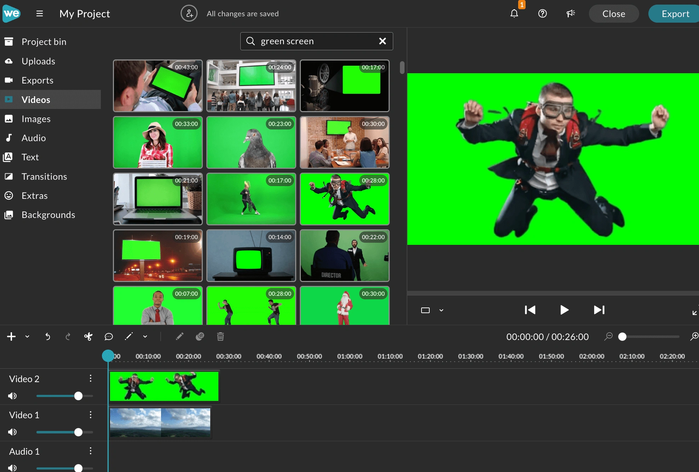The height and width of the screenshot is (472, 699).
Task: Open the comment bubble tool
Action: tap(109, 336)
